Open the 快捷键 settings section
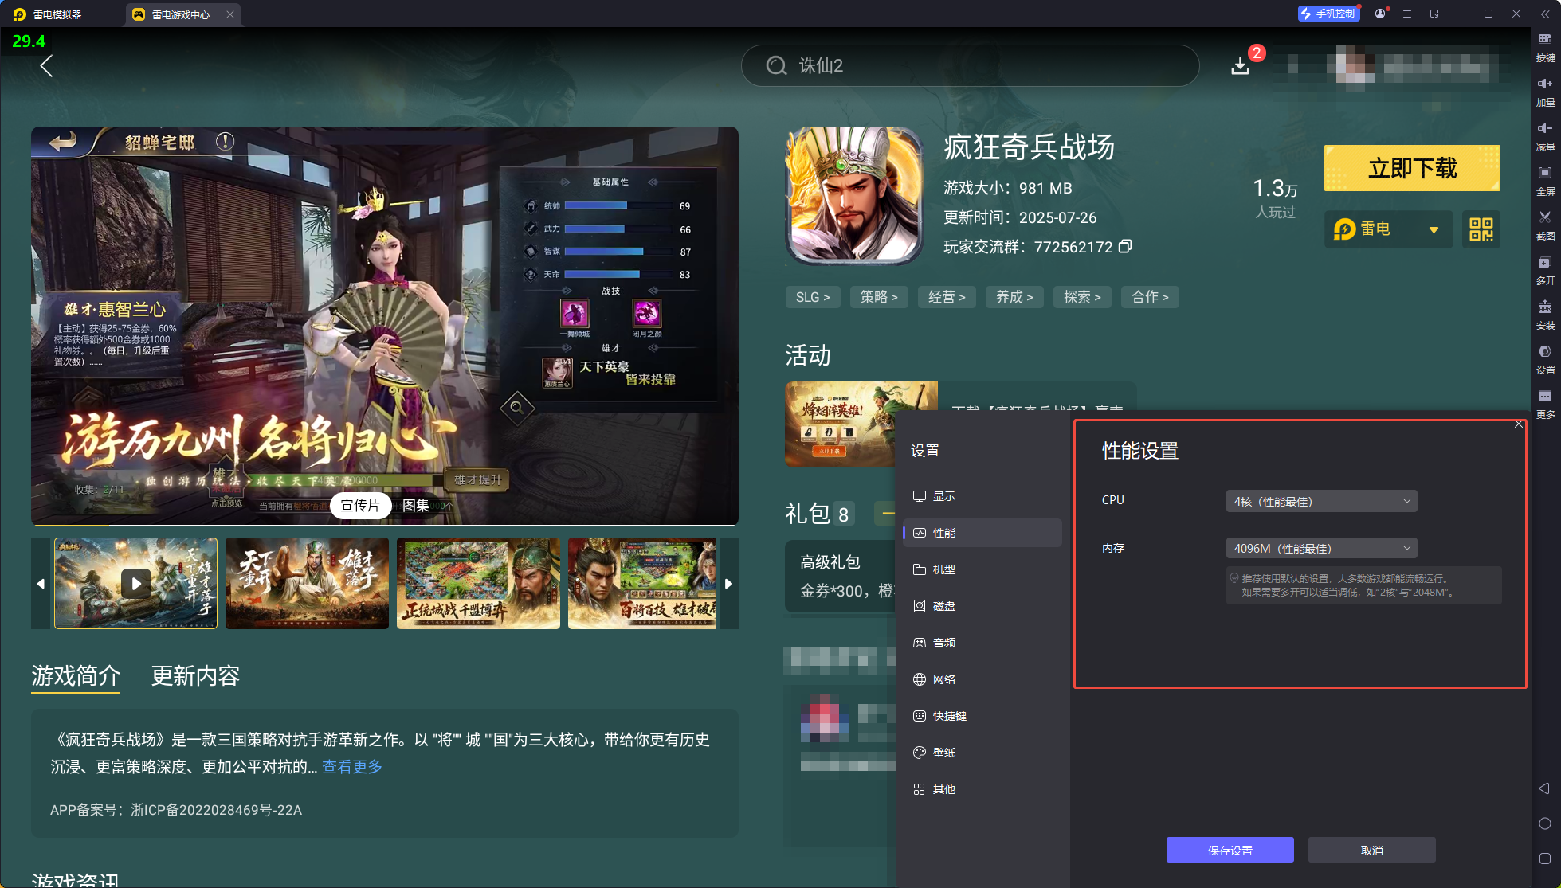The width and height of the screenshot is (1561, 888). 982,716
